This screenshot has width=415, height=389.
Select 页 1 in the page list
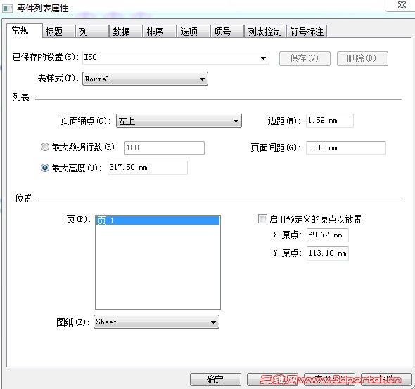[x=158, y=220]
